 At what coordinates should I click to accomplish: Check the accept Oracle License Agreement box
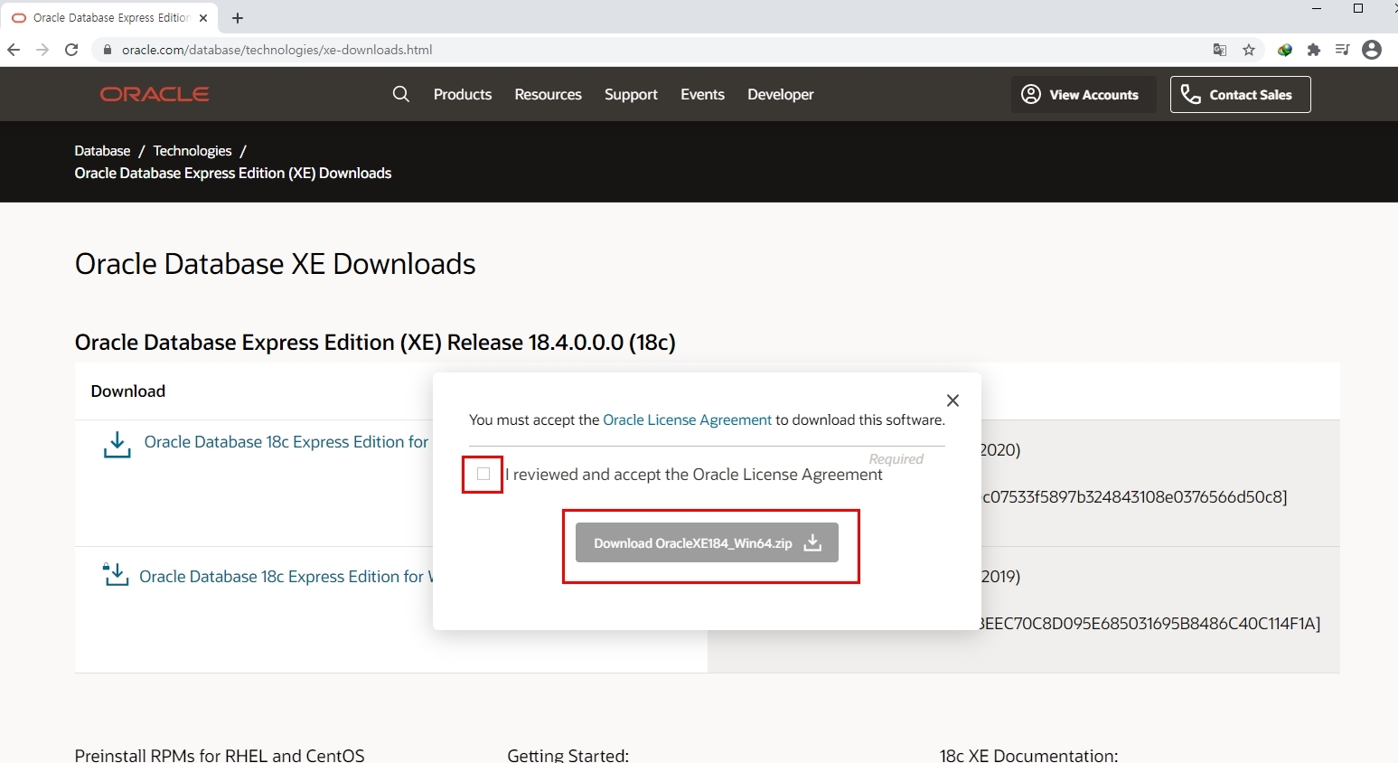point(483,474)
